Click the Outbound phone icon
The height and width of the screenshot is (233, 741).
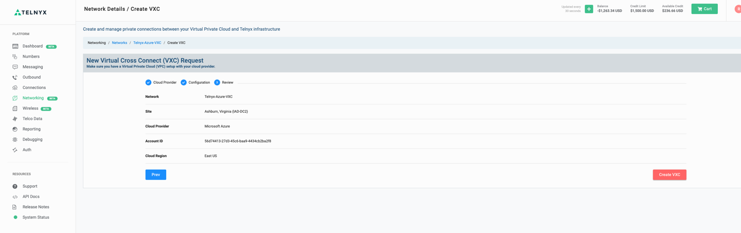(15, 77)
